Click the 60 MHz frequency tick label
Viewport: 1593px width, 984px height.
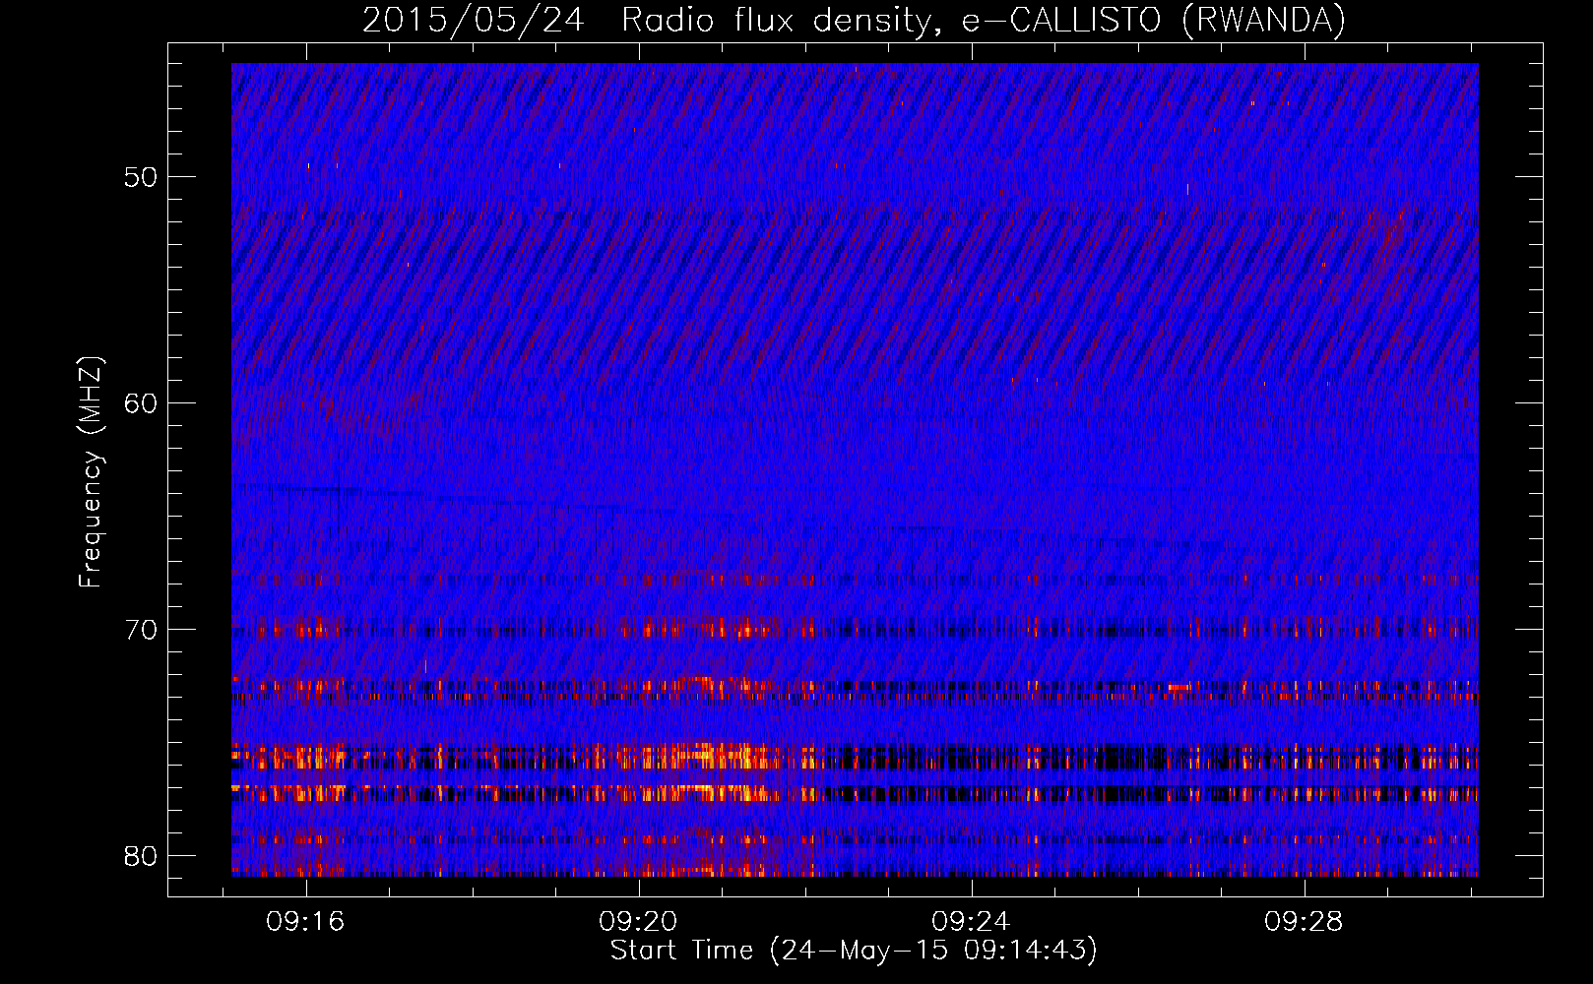141,403
